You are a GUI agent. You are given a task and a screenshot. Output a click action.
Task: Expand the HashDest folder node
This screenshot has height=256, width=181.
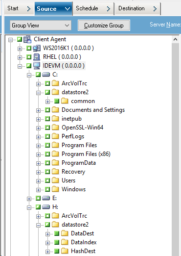[47, 252]
